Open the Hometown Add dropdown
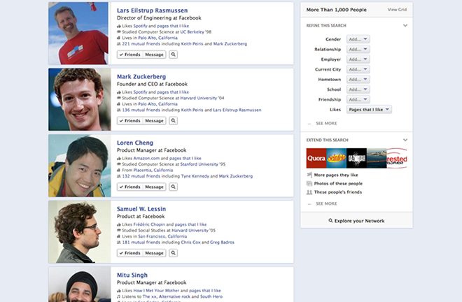 [x=358, y=79]
